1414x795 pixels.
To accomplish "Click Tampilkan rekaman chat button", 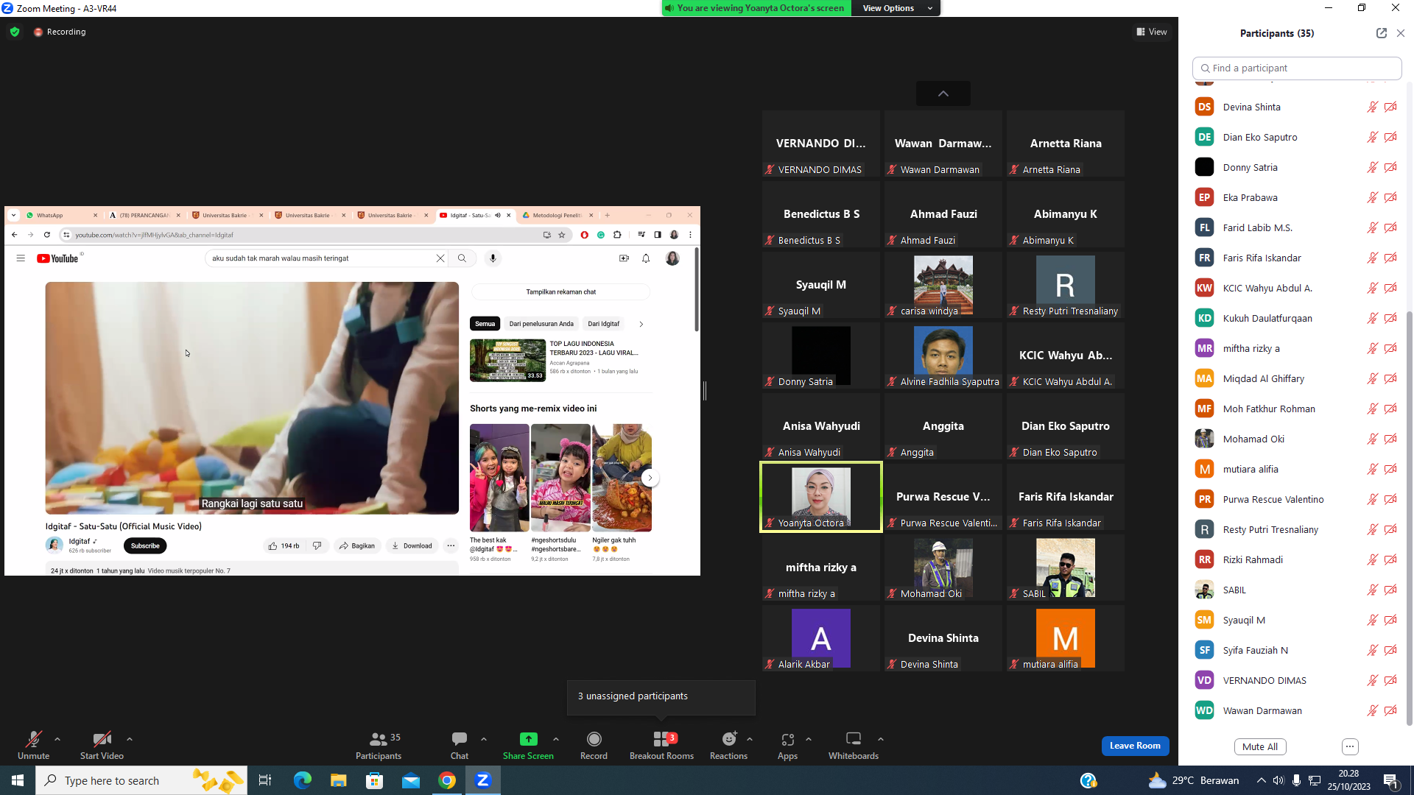I will pyautogui.click(x=560, y=292).
